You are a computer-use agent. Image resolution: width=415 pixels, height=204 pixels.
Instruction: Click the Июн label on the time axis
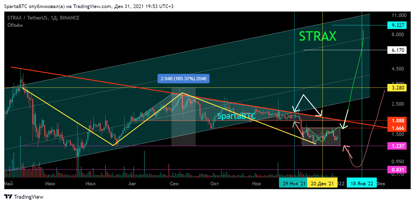click(x=50, y=184)
